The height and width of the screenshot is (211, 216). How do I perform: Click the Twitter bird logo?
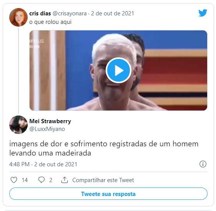click(x=203, y=13)
